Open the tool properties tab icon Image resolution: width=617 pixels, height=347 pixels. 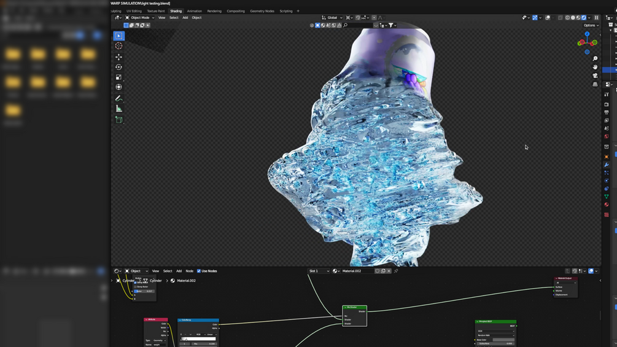coord(607,95)
